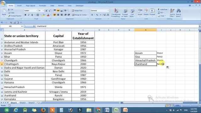
Task: Apply Comma Style number format
Action: click(100, 15)
